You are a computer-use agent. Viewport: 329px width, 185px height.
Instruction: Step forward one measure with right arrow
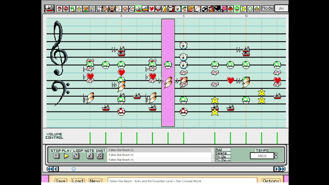pyautogui.click(x=276, y=169)
